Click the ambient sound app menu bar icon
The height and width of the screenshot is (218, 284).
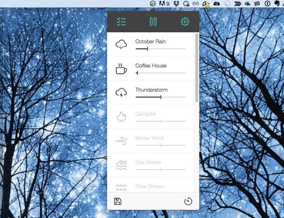click(153, 4)
